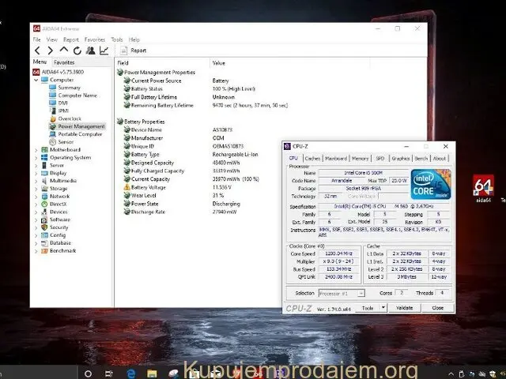506x379 pixels.
Task: Open the Favorites menu in AIDA64
Action: (x=95, y=39)
